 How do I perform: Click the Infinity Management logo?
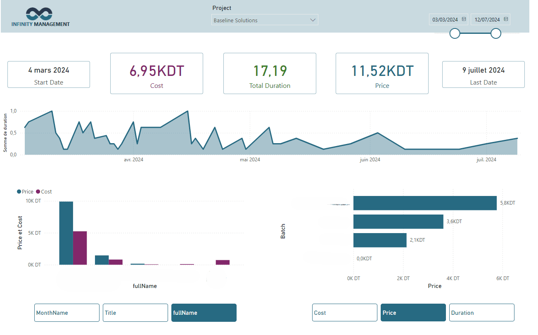point(40,17)
